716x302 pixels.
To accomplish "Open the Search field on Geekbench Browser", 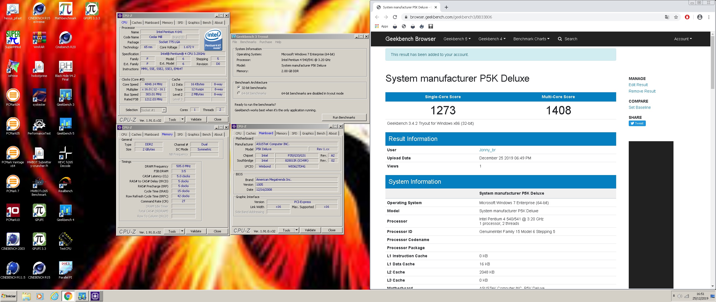I will (x=567, y=39).
